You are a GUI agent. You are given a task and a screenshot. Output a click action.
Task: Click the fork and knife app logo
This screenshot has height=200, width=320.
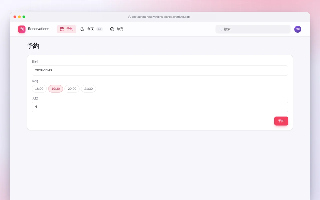click(x=22, y=29)
